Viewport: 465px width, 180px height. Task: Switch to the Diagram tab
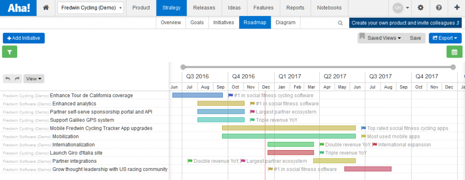285,23
